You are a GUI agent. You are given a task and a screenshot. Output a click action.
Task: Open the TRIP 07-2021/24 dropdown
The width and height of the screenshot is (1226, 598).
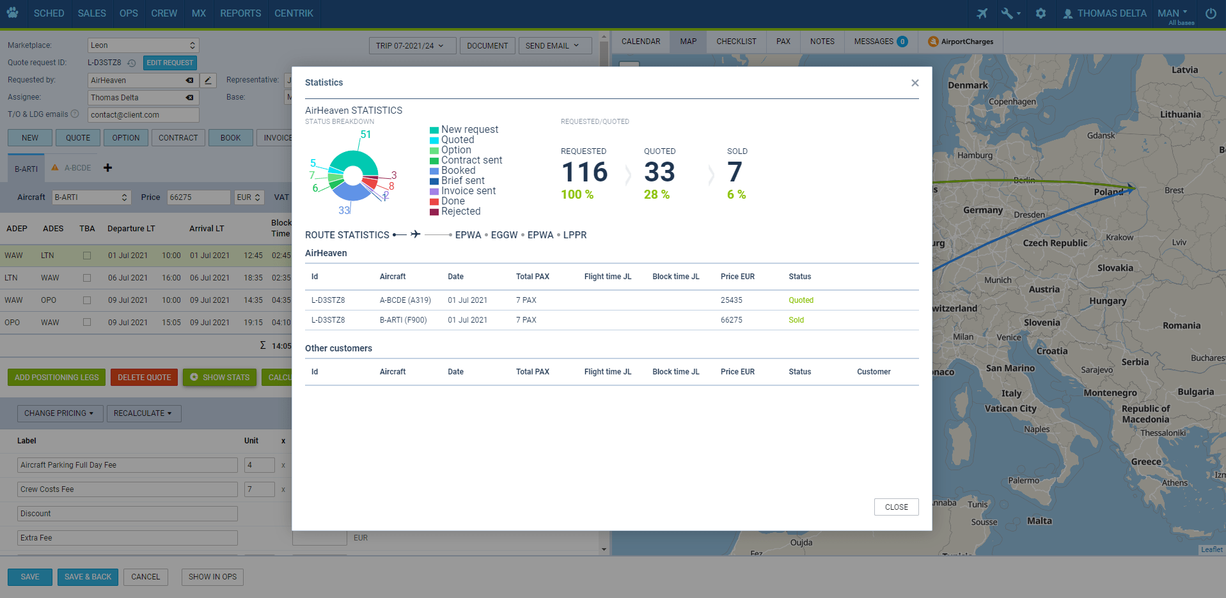(412, 46)
